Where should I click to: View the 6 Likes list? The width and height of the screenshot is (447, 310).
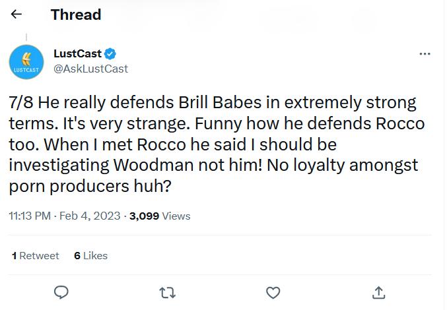91,256
